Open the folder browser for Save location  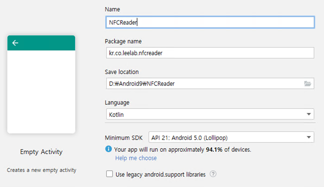tap(307, 84)
